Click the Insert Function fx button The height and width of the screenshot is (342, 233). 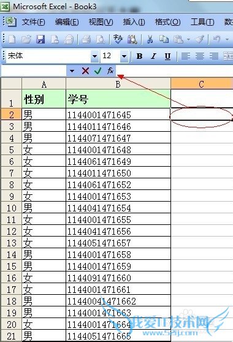tap(110, 70)
